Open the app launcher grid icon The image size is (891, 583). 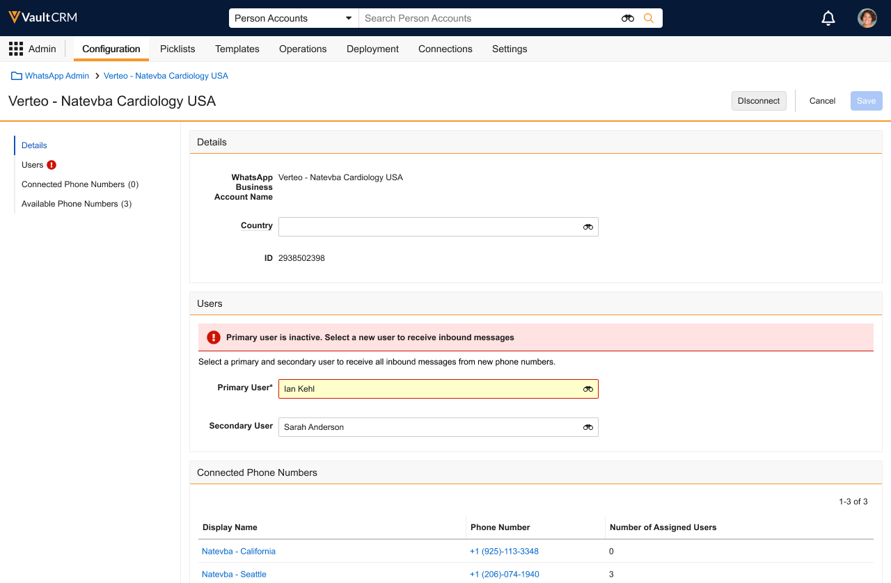pos(15,49)
